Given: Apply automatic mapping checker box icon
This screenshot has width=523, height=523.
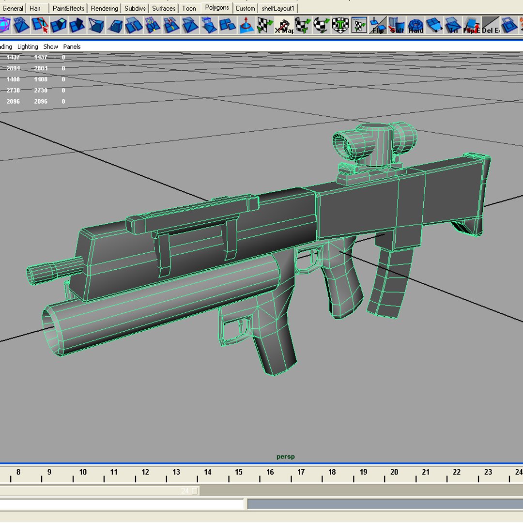Looking at the screenshot, I should [340, 25].
